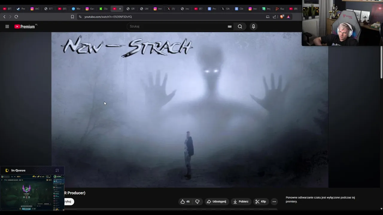This screenshot has width=383, height=215.
Task: View site information icon beside URL
Action: [80, 17]
